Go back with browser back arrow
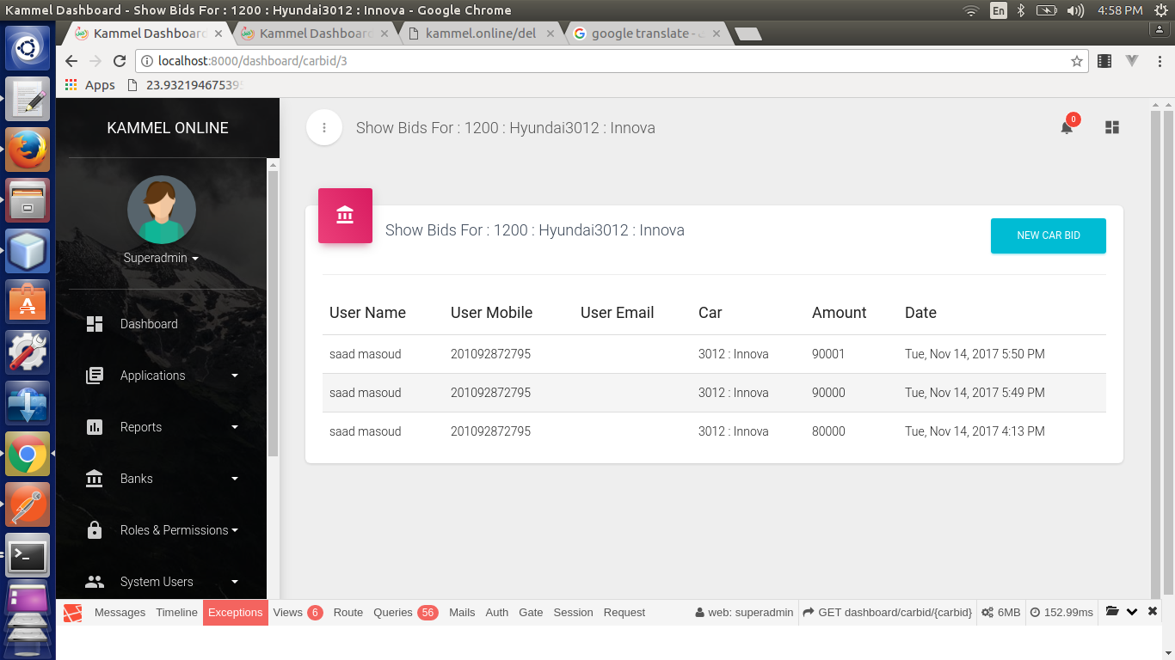The image size is (1175, 660). [x=71, y=61]
